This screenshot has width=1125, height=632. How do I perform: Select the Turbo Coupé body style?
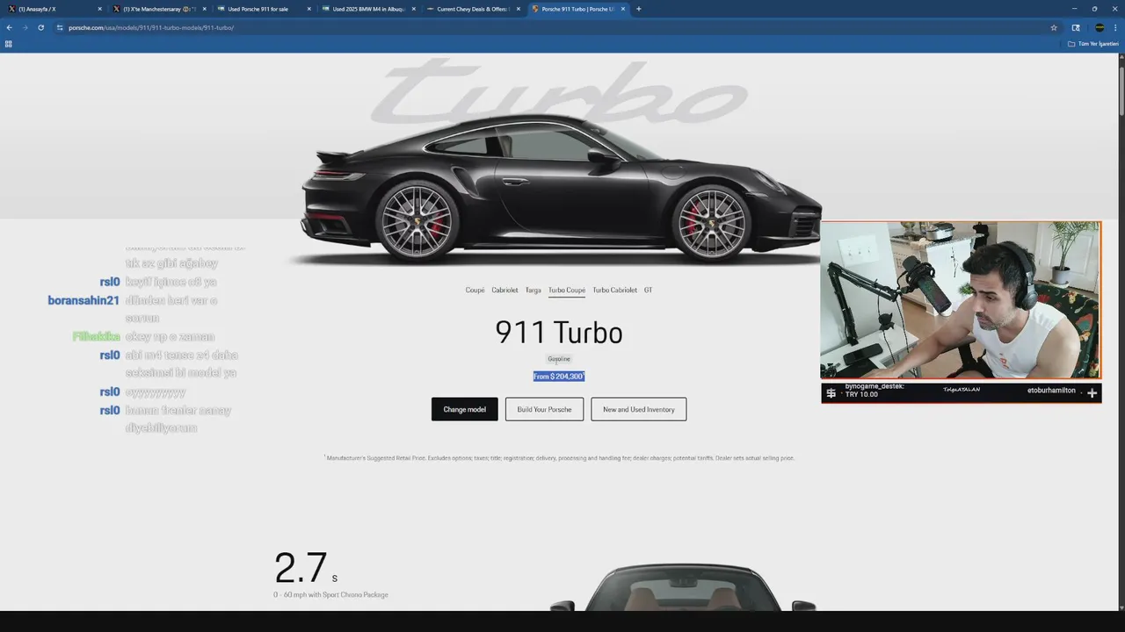point(567,290)
